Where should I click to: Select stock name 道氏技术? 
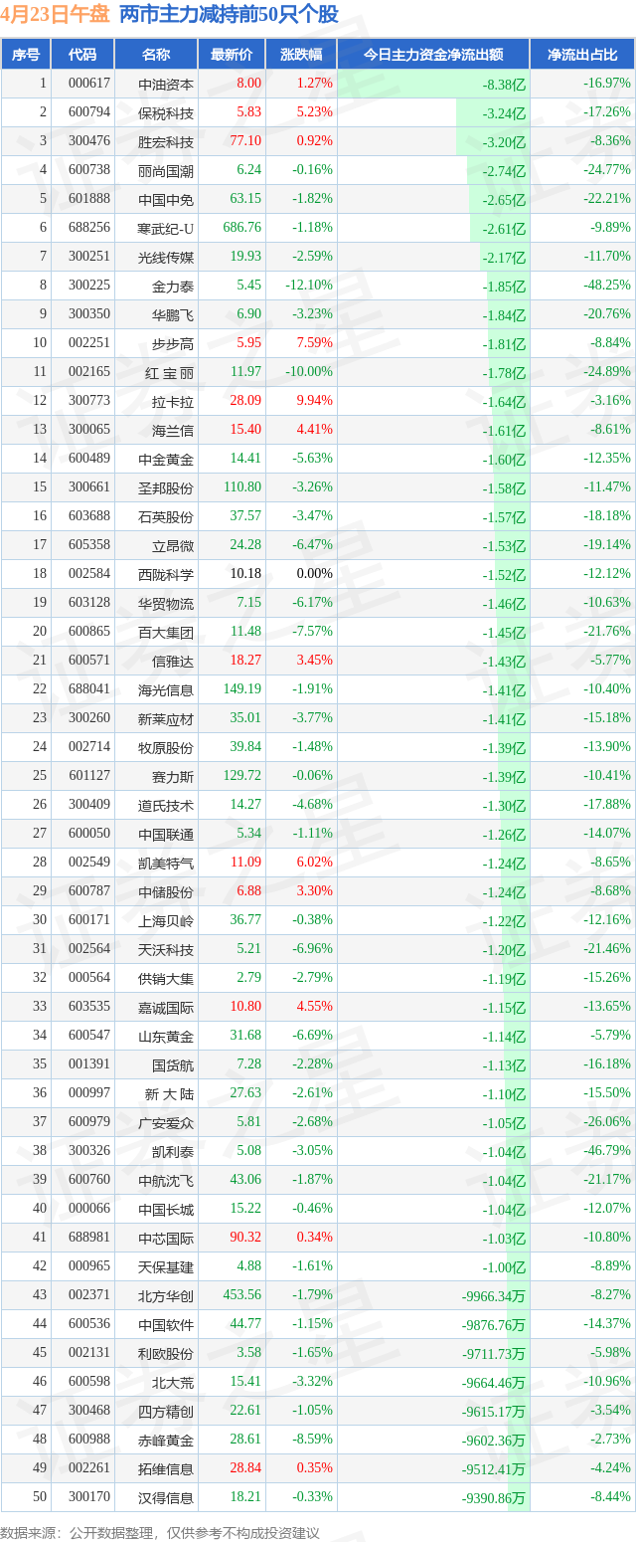pos(166,805)
